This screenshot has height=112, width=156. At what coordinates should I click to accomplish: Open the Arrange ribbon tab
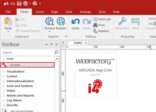point(85,12)
